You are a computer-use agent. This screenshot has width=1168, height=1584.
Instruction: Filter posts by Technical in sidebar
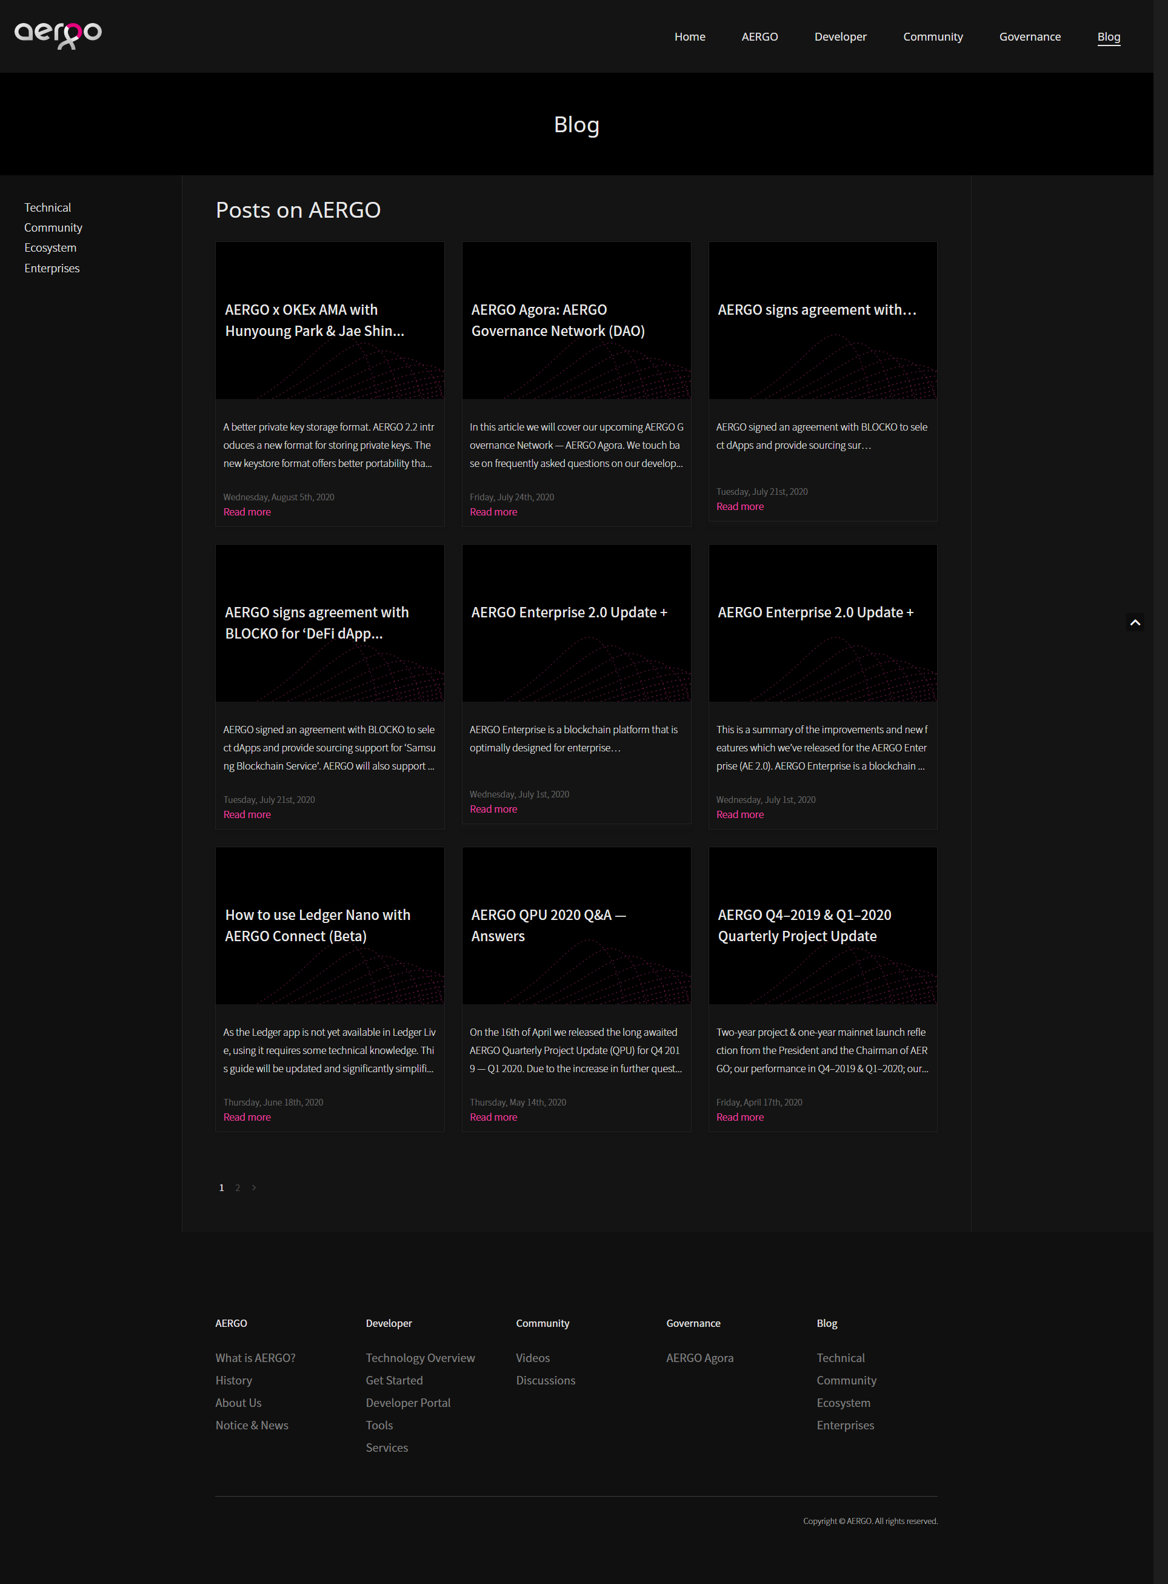click(47, 207)
